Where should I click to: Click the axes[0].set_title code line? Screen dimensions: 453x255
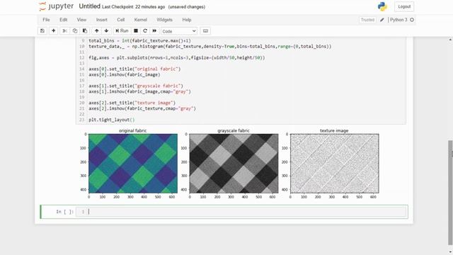click(x=134, y=69)
